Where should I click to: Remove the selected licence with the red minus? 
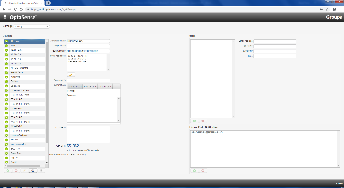(x=16, y=170)
